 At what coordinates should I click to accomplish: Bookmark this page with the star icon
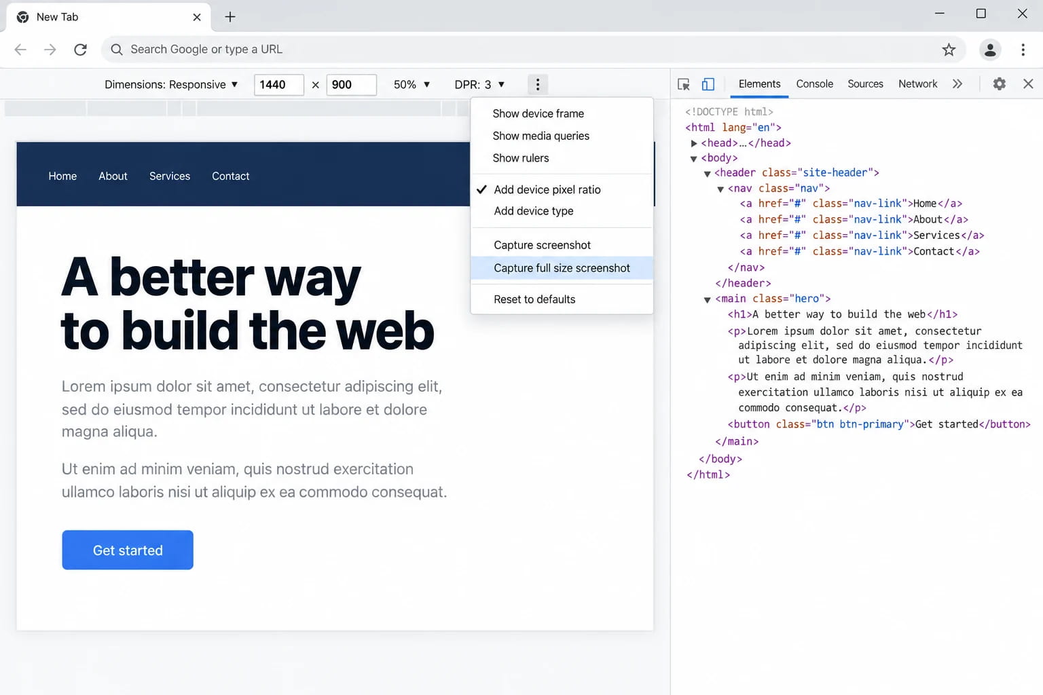949,50
